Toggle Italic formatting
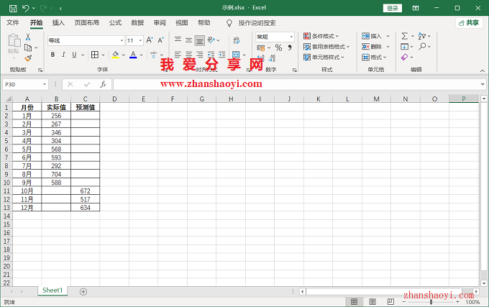The width and height of the screenshot is (489, 307). click(63, 55)
